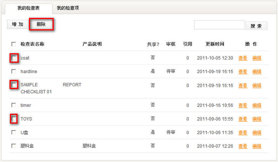Edit the TOYS checklist via 编辑

[x=257, y=119]
